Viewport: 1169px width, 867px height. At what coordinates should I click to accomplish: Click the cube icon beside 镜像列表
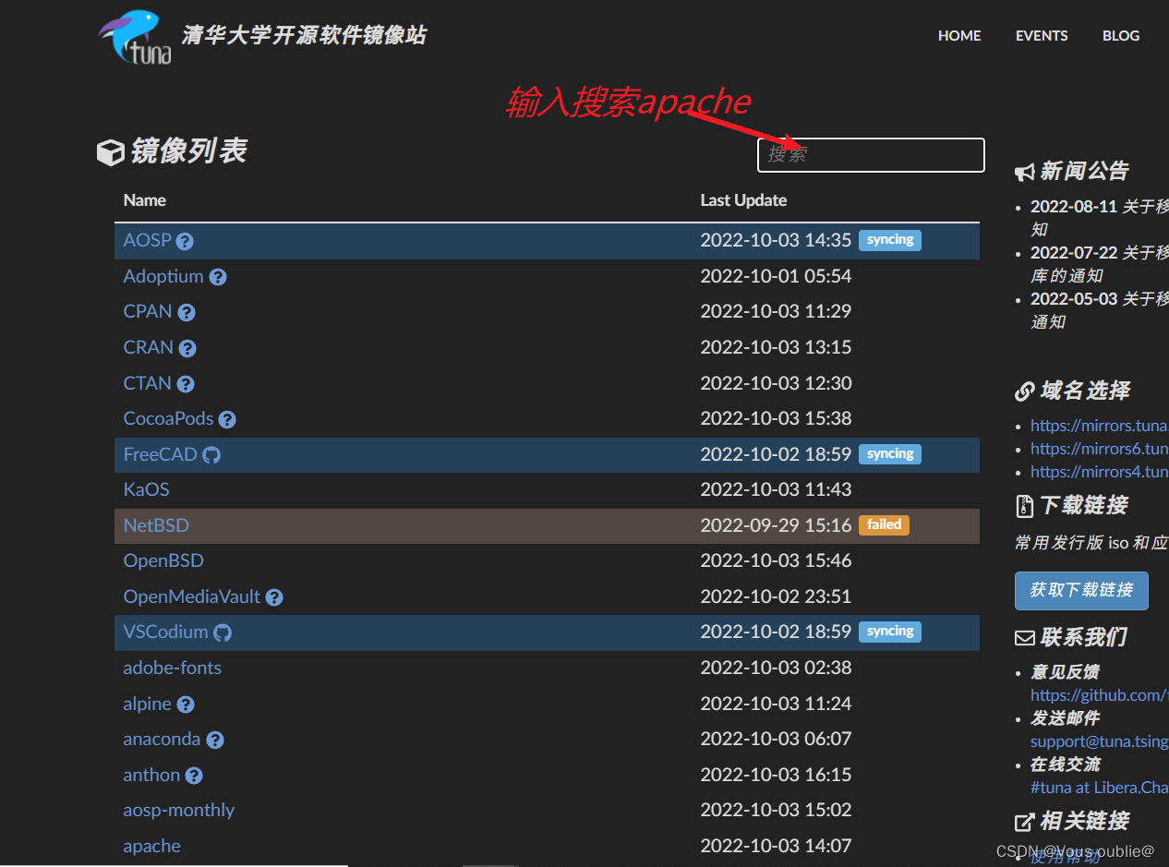pyautogui.click(x=111, y=152)
